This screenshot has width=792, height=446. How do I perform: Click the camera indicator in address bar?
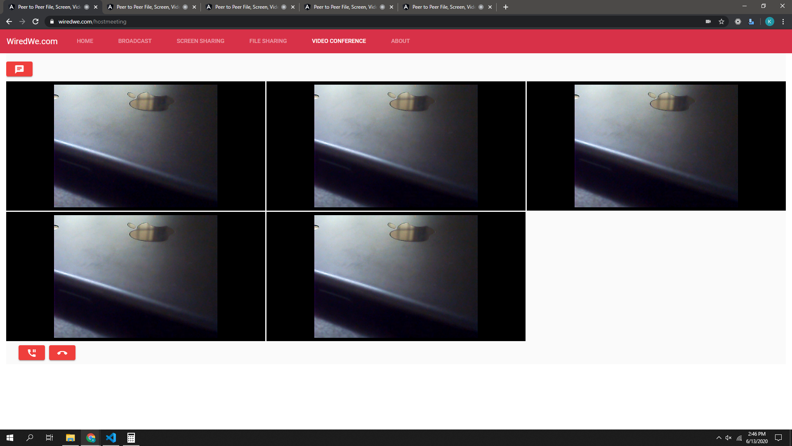click(x=708, y=21)
